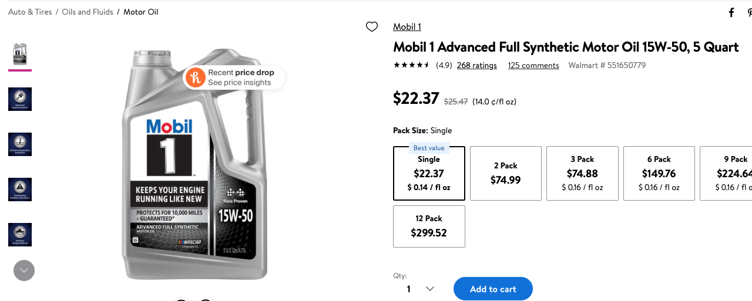
Task: Click the star rating icons
Action: pos(411,65)
